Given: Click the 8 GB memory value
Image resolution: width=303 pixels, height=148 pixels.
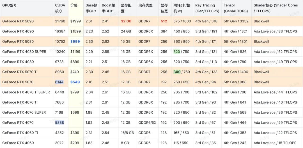Looking at the screenshot, I should tap(125, 143).
